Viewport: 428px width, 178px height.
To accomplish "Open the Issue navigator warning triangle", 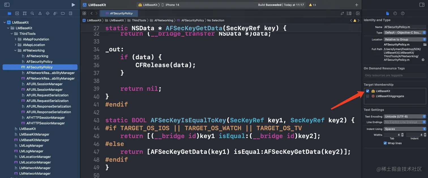I will pos(40,13).
